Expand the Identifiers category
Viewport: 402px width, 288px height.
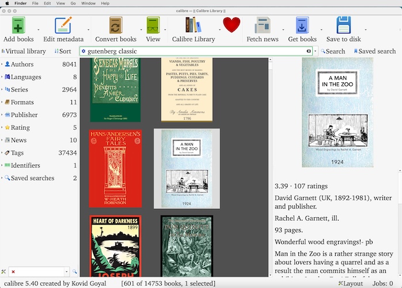click(x=2, y=165)
